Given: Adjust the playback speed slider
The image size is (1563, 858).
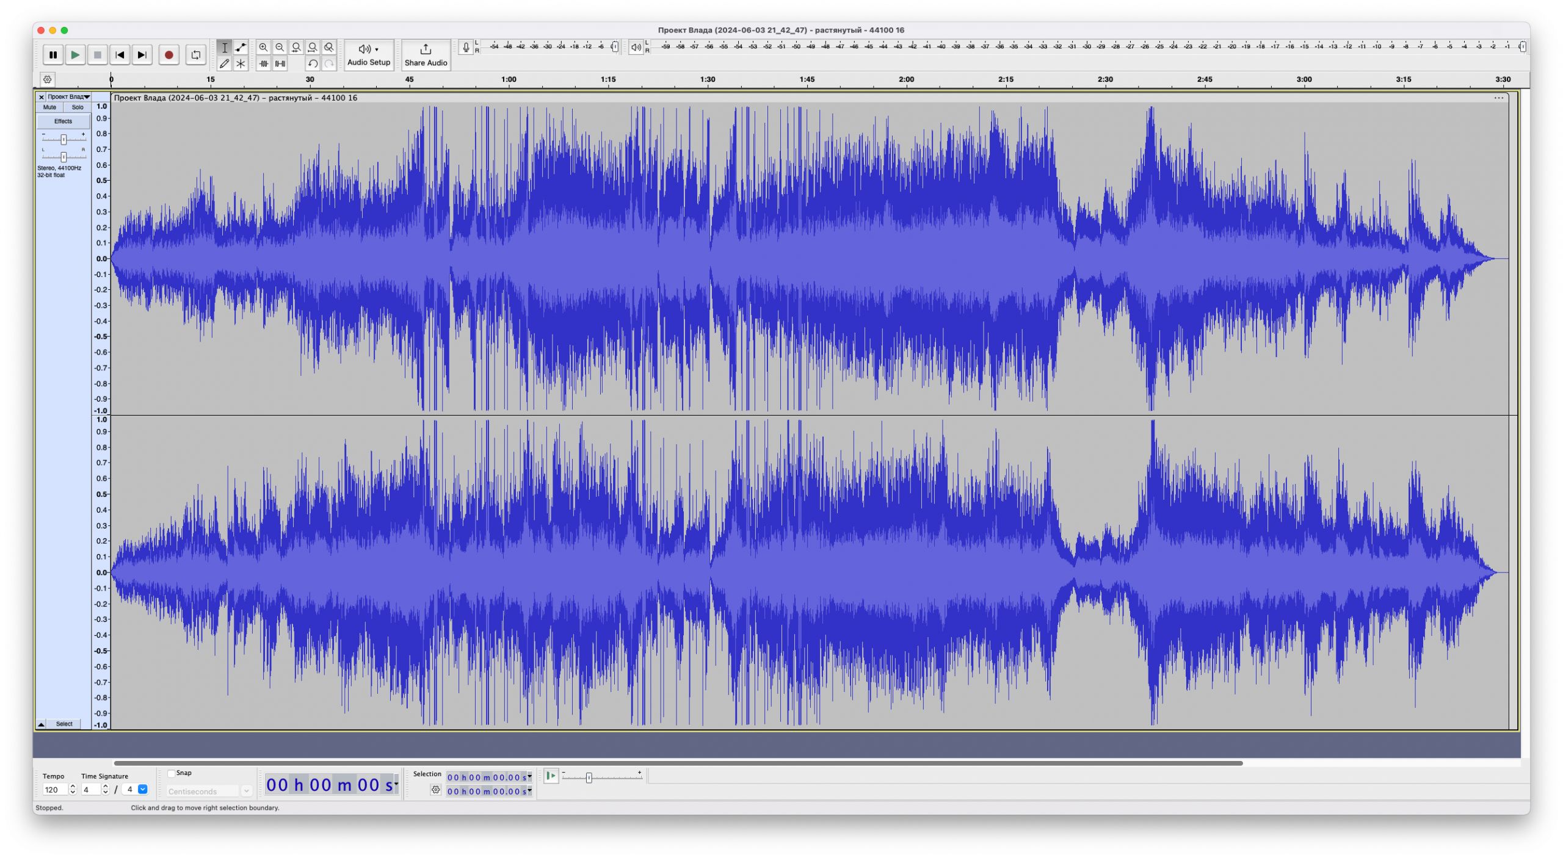Looking at the screenshot, I should coord(589,778).
